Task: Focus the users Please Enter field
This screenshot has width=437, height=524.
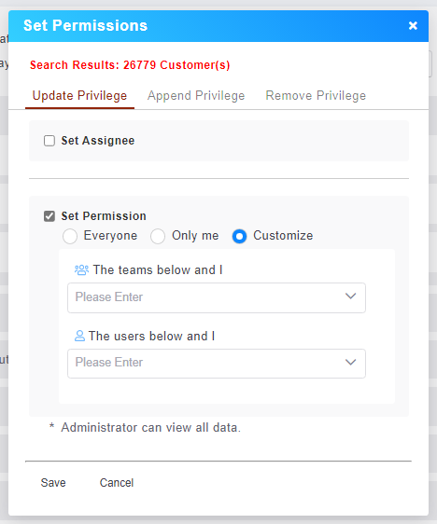Action: (x=217, y=364)
